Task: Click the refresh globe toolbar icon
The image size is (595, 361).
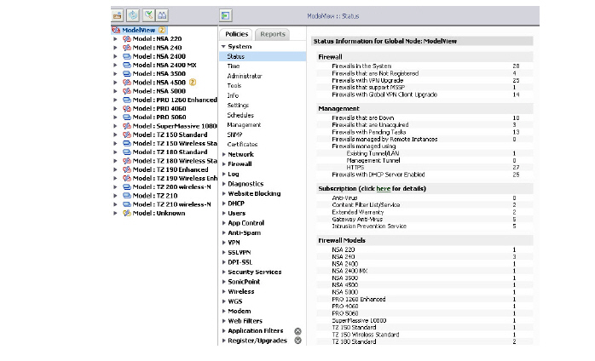Action: tap(133, 15)
